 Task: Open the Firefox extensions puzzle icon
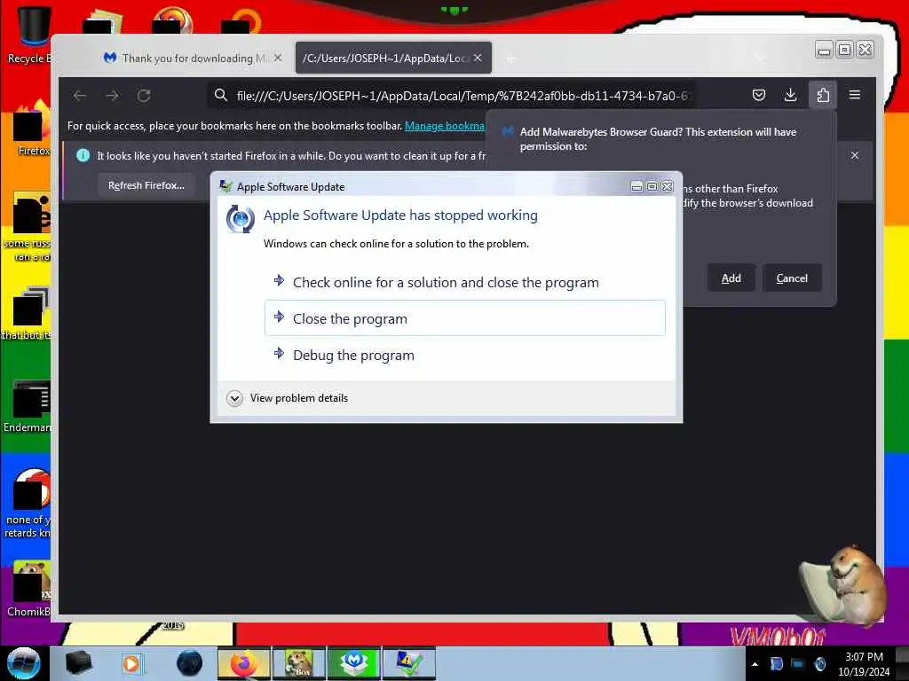pyautogui.click(x=823, y=95)
